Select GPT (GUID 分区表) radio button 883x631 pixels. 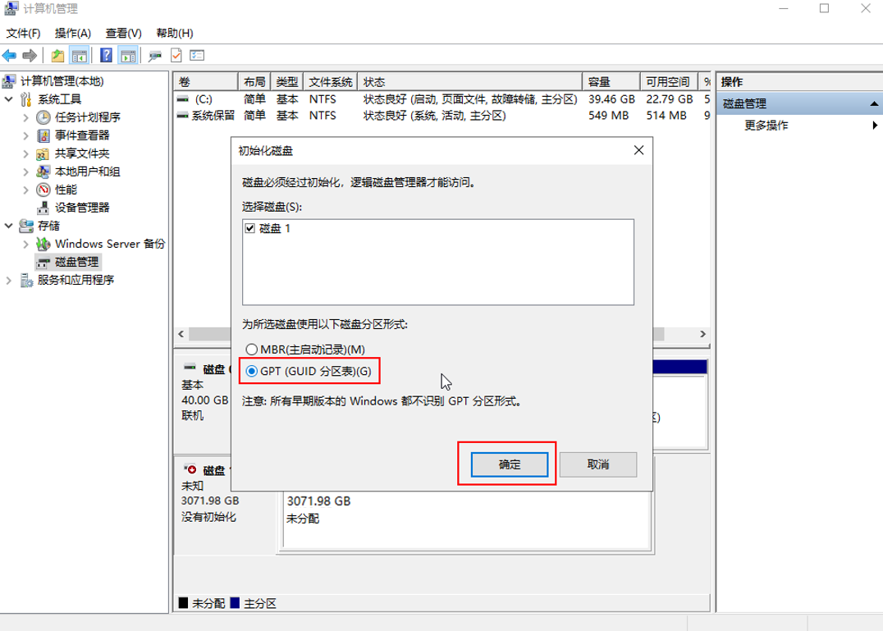(252, 371)
